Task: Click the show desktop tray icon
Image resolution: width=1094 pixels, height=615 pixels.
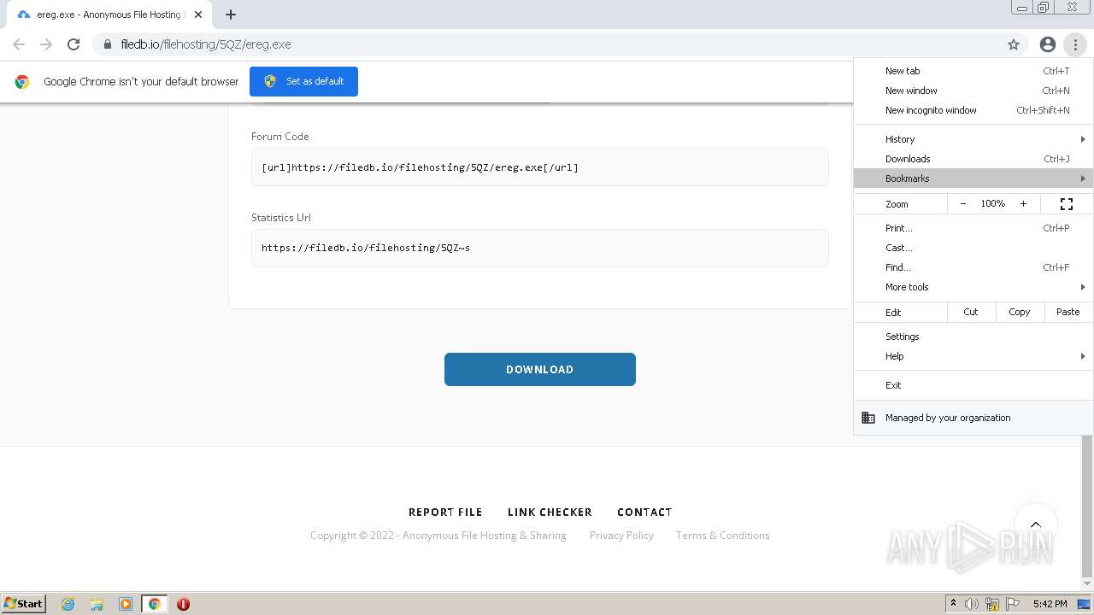Action: (1084, 604)
